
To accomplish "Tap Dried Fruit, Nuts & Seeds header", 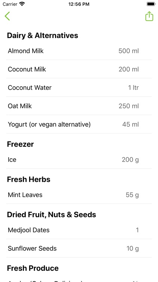I will [x=51, y=215].
